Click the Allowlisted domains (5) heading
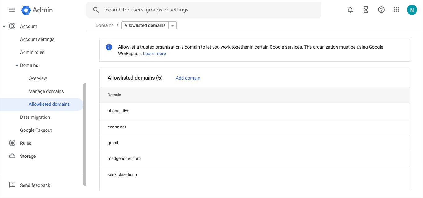This screenshot has width=423, height=198. tap(135, 78)
